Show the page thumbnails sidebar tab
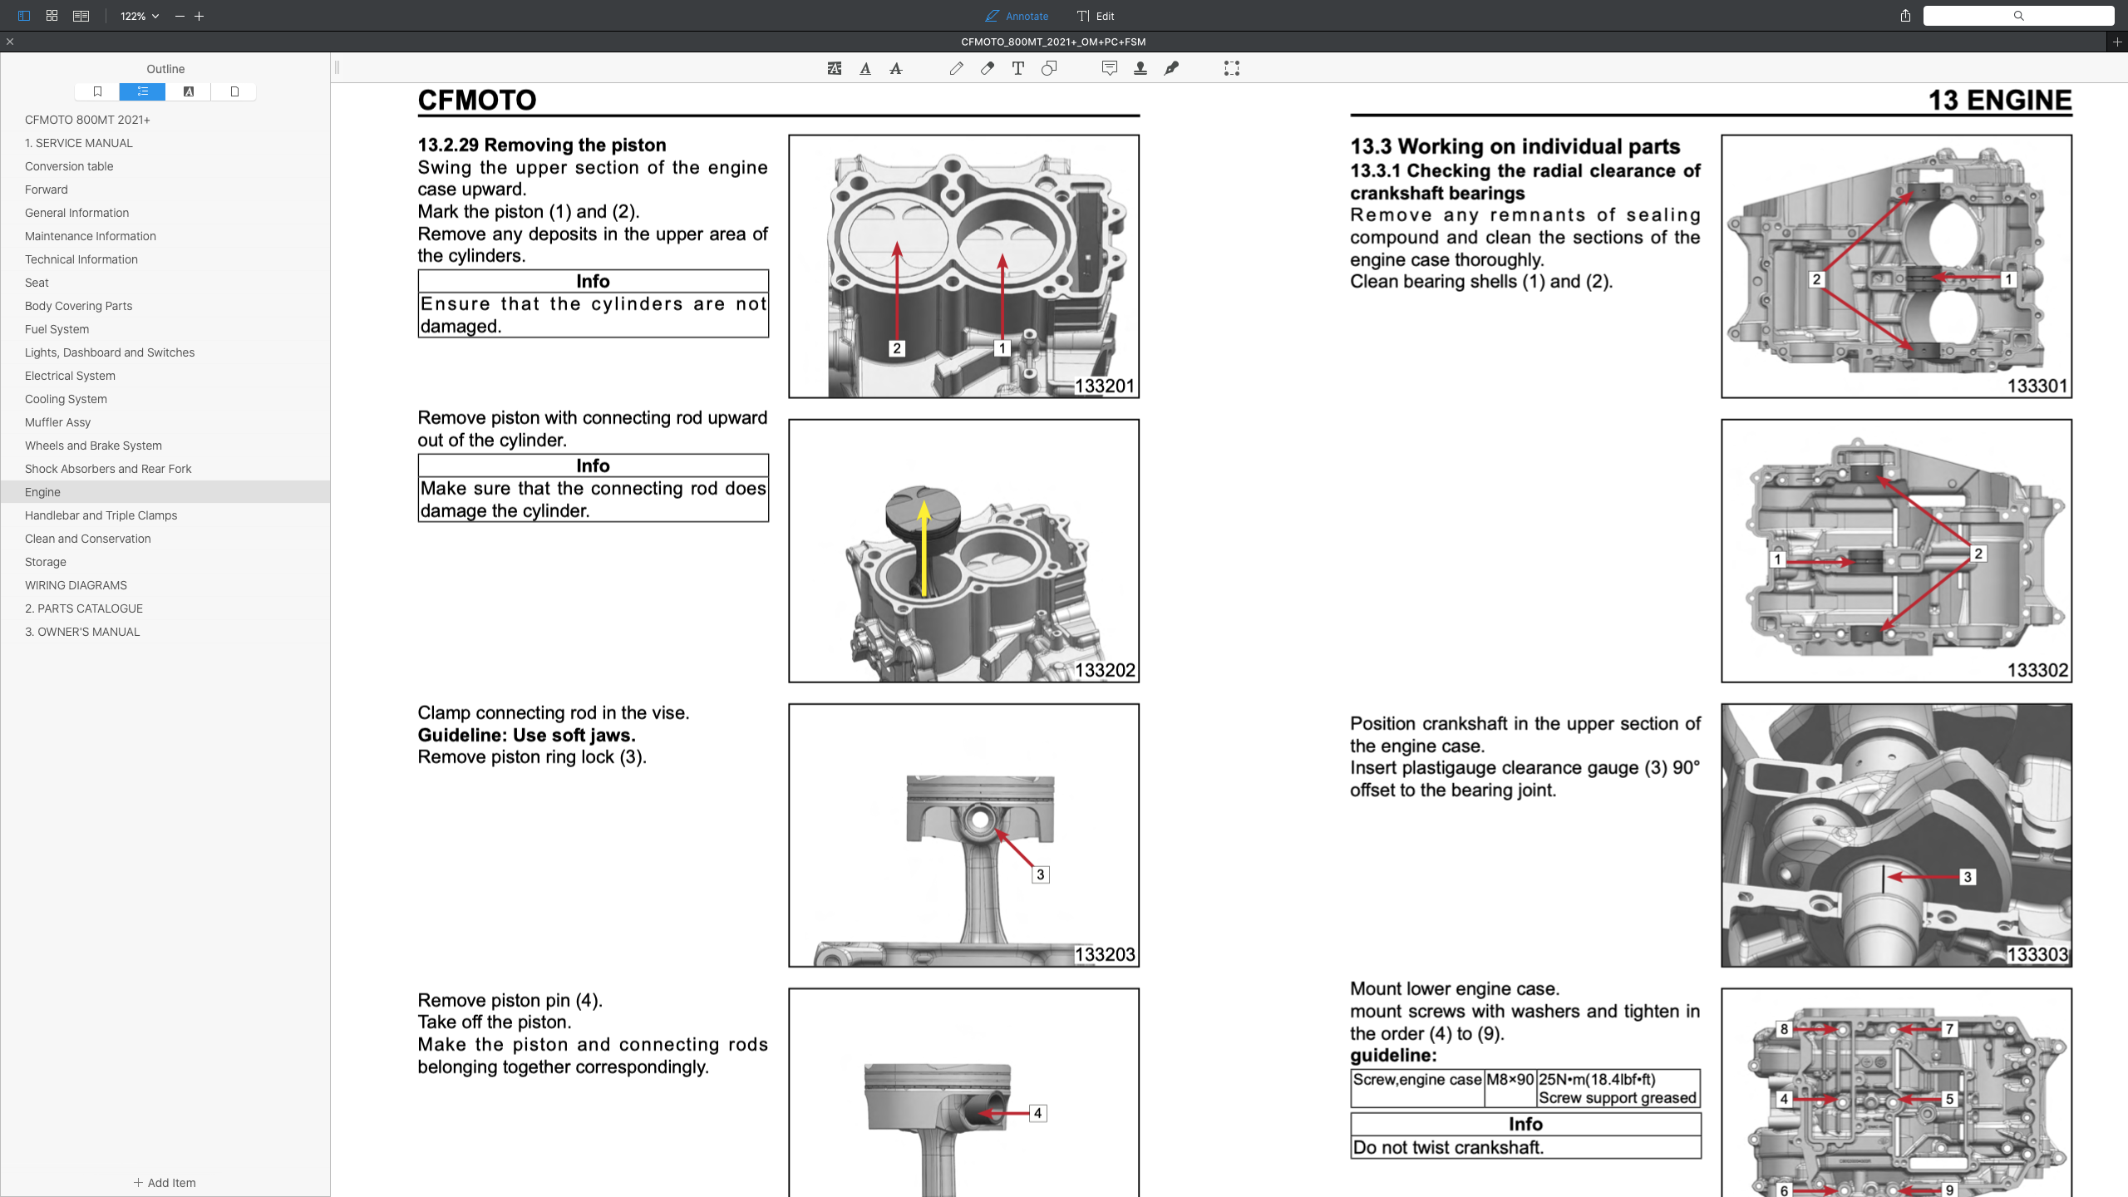The image size is (2128, 1197). pyautogui.click(x=234, y=91)
